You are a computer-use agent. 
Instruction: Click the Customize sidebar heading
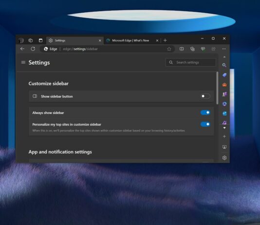point(48,83)
